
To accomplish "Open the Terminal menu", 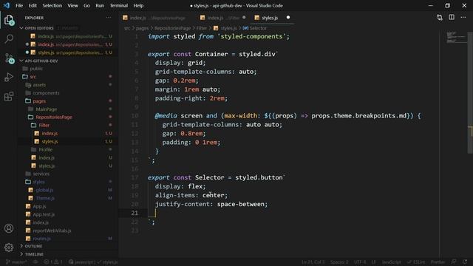I will pos(118,5).
